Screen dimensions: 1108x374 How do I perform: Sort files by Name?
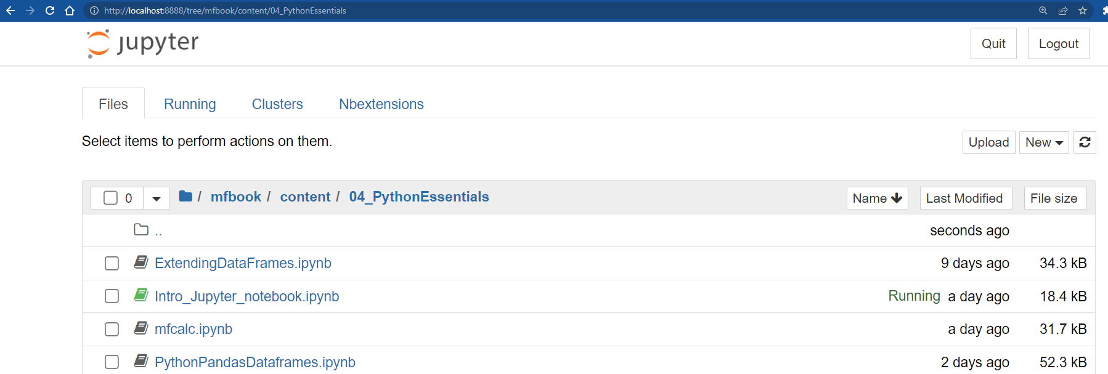877,198
